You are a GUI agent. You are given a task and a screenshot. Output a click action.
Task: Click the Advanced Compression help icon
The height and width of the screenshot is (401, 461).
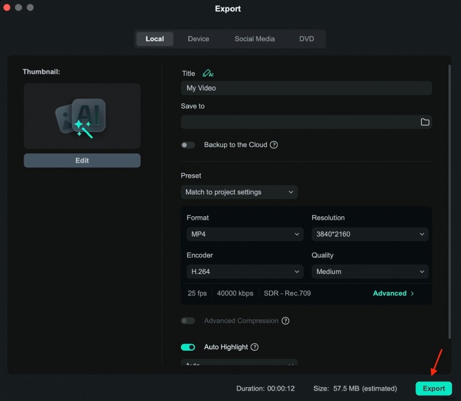(x=286, y=320)
